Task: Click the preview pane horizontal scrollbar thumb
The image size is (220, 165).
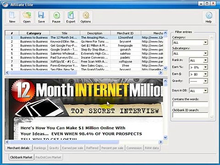Action: pos(64,142)
